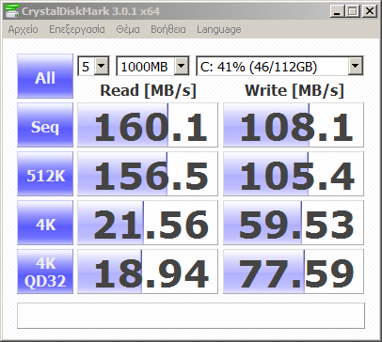
Task: Click the Read [MB/s] column header
Action: click(148, 90)
